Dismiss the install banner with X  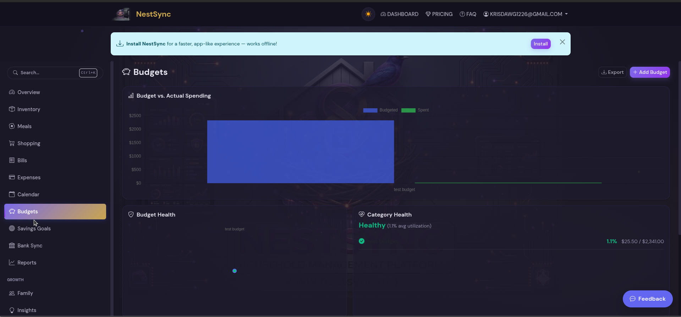click(562, 42)
